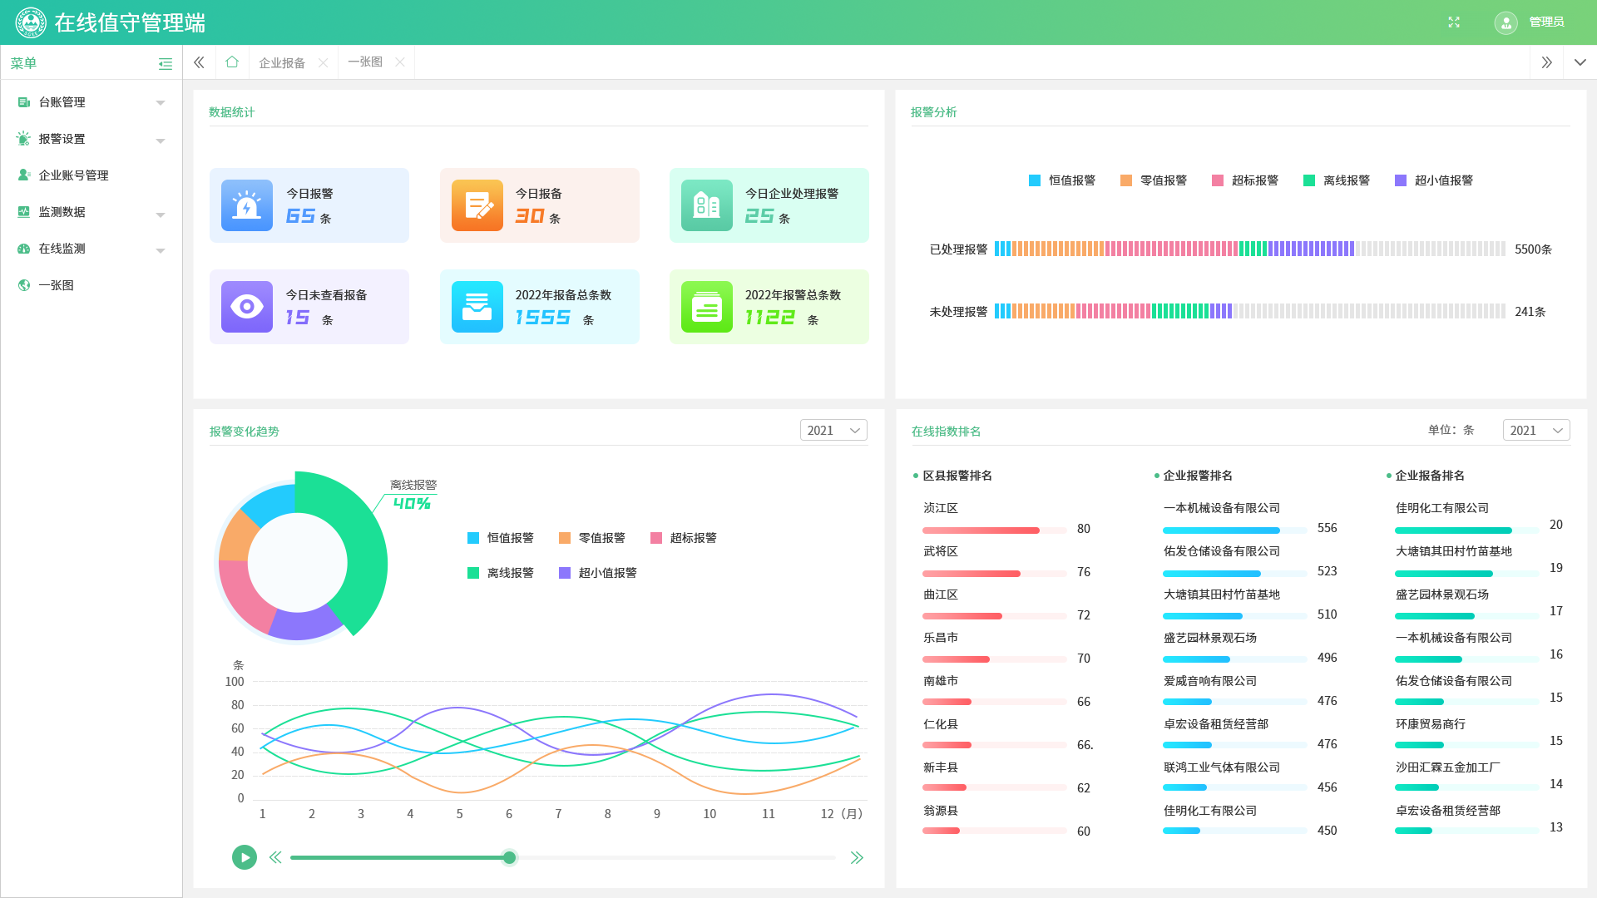
Task: Play the alarm trend timeline
Action: coord(245,857)
